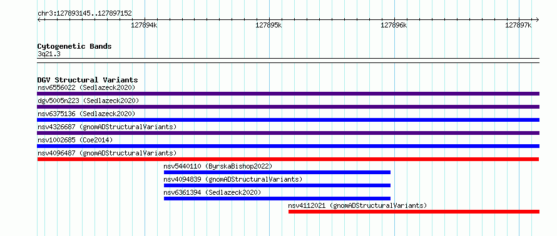Open nsv4112021 (gnomADStructuralVariants) label
Viewport: 557px width, 236px height.
point(357,205)
